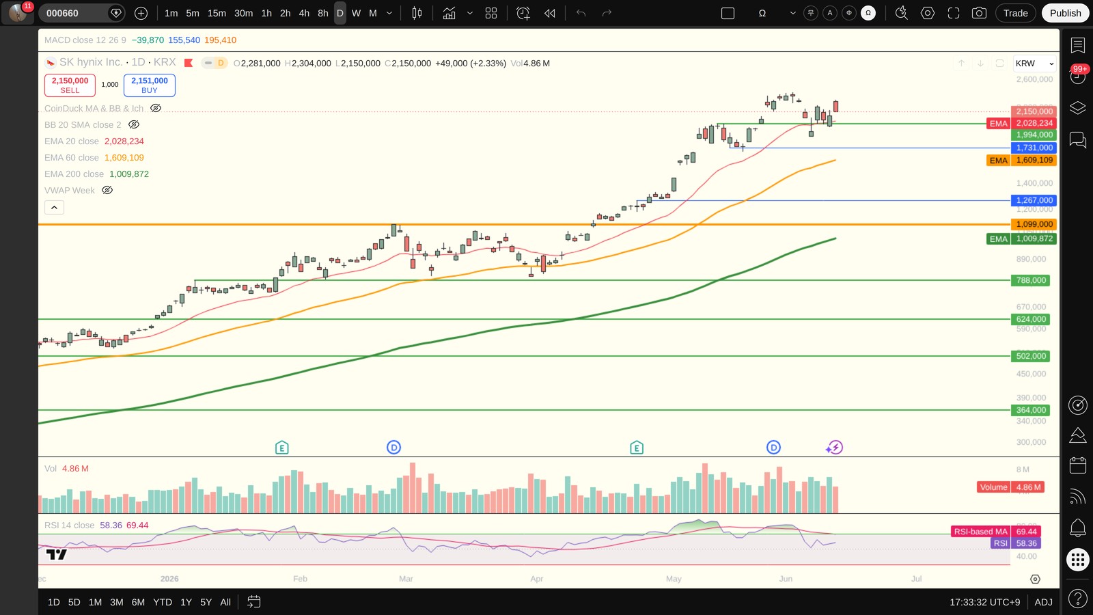The image size is (1093, 615).
Task: Open the Indicators menu icon
Action: [x=449, y=13]
